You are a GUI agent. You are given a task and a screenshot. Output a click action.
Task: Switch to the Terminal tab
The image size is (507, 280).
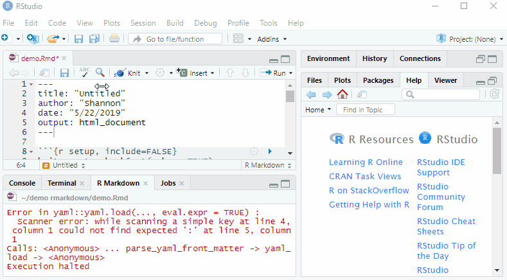tap(62, 183)
